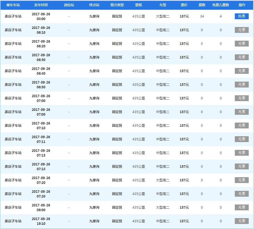Image resolution: width=254 pixels, height=229 pixels.
Task: Click 固定班 in the 07:18 row
Action: coord(117,166)
